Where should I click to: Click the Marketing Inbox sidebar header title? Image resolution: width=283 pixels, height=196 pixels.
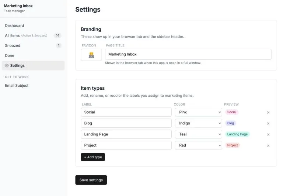click(x=18, y=6)
